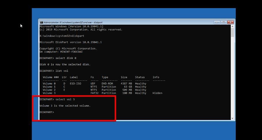
Task: Click the 'Info' column header
Action: point(156,77)
